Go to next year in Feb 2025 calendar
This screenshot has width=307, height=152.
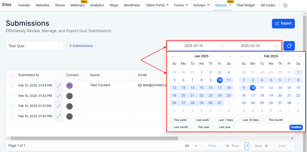(299, 56)
